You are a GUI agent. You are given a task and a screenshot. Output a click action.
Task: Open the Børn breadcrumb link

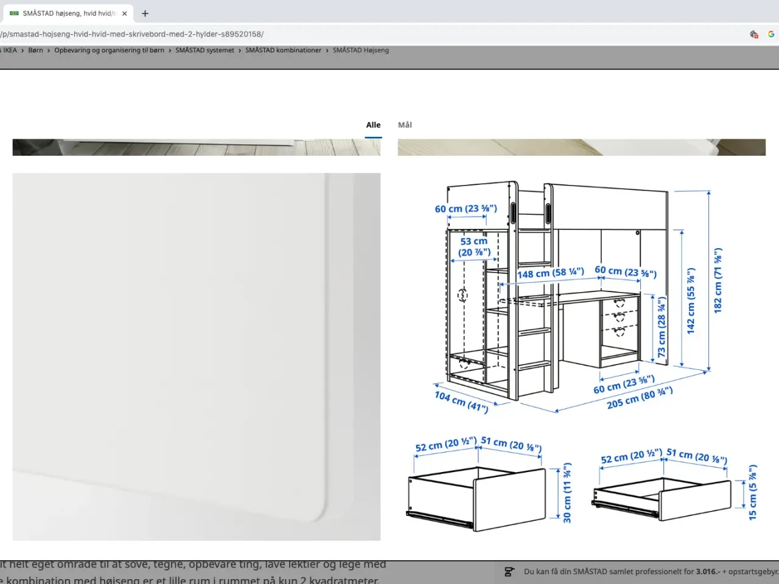click(x=35, y=50)
